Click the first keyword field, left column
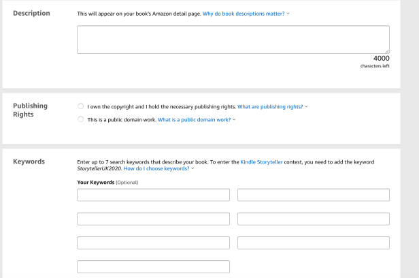Viewport: 419px width, 278px height. tap(153, 195)
